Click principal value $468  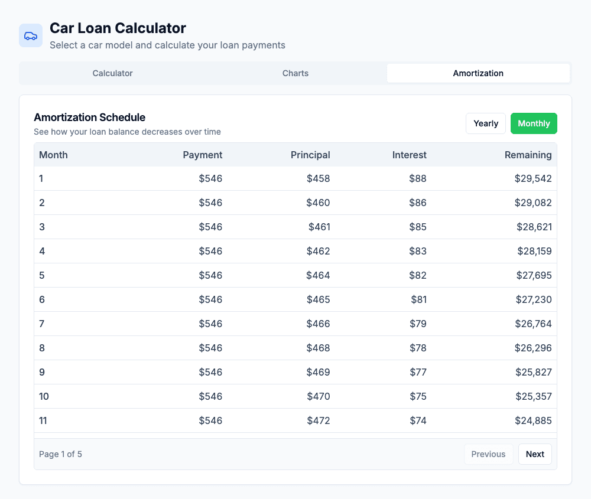coord(318,348)
